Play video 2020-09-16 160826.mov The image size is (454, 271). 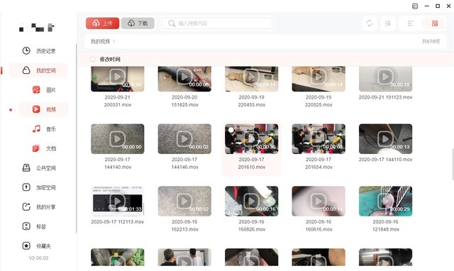click(252, 201)
